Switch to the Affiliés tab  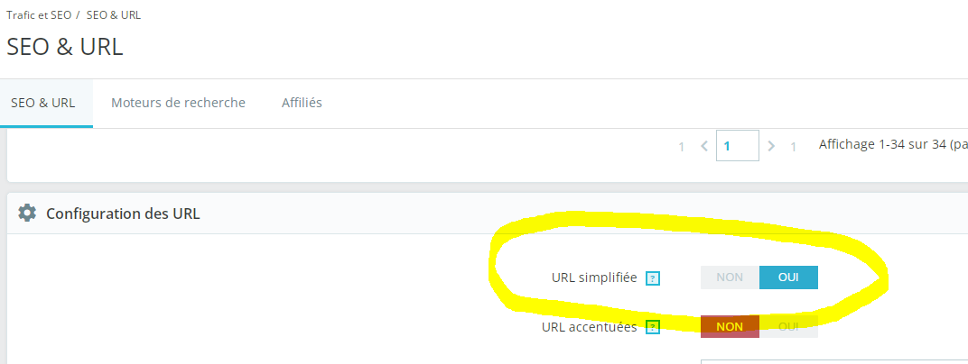302,103
